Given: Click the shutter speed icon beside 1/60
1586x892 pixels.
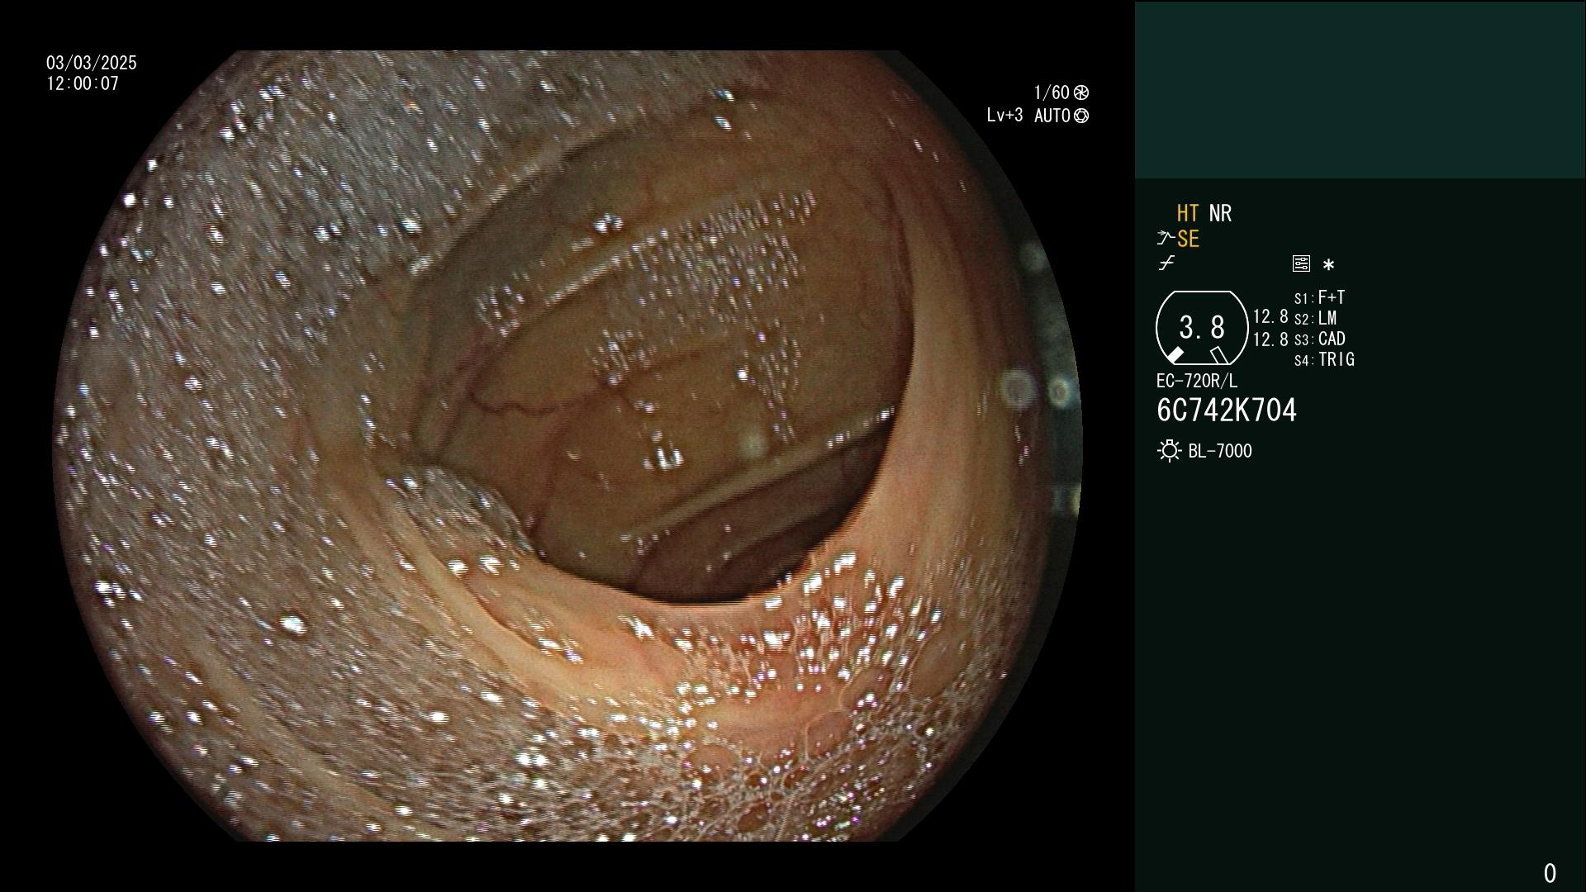Looking at the screenshot, I should point(1081,93).
